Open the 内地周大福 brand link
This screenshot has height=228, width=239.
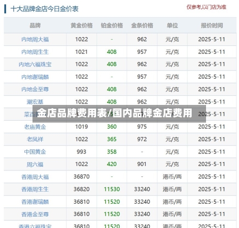tap(35, 39)
